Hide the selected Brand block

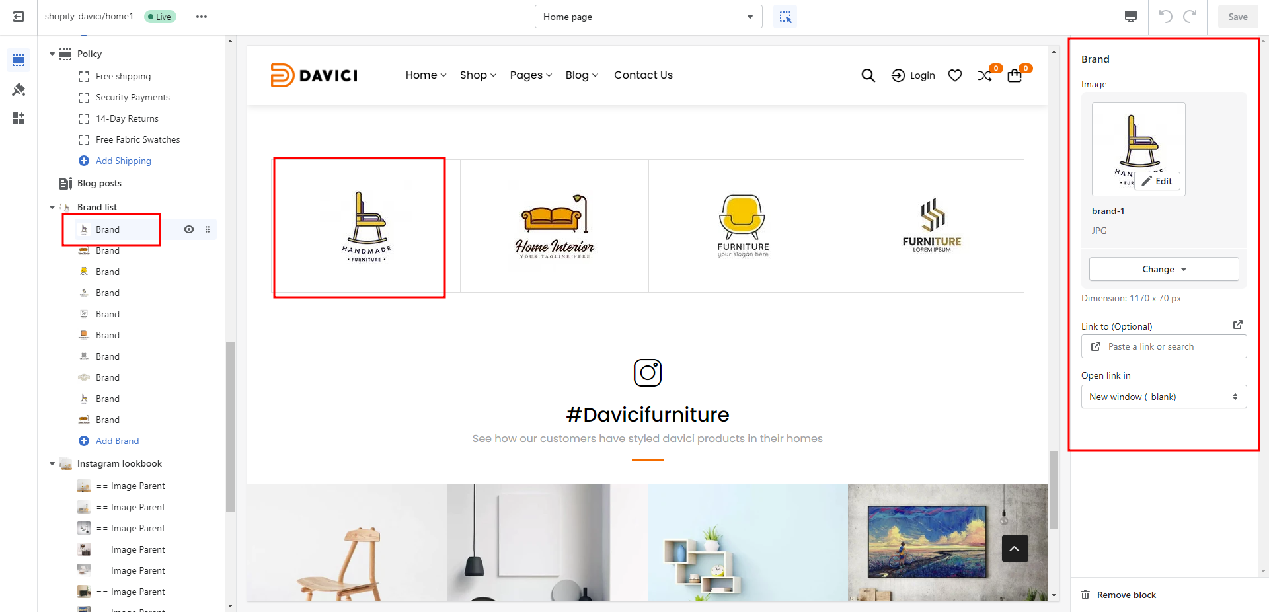tap(189, 229)
